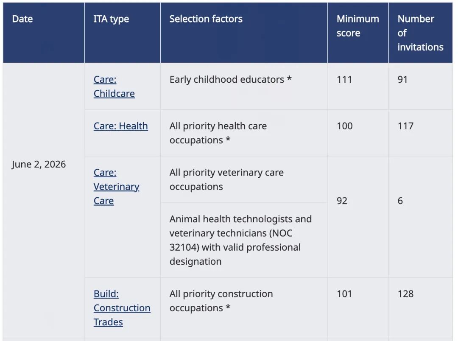
Task: Click All priority veterinary care occupations text
Action: pos(226,179)
